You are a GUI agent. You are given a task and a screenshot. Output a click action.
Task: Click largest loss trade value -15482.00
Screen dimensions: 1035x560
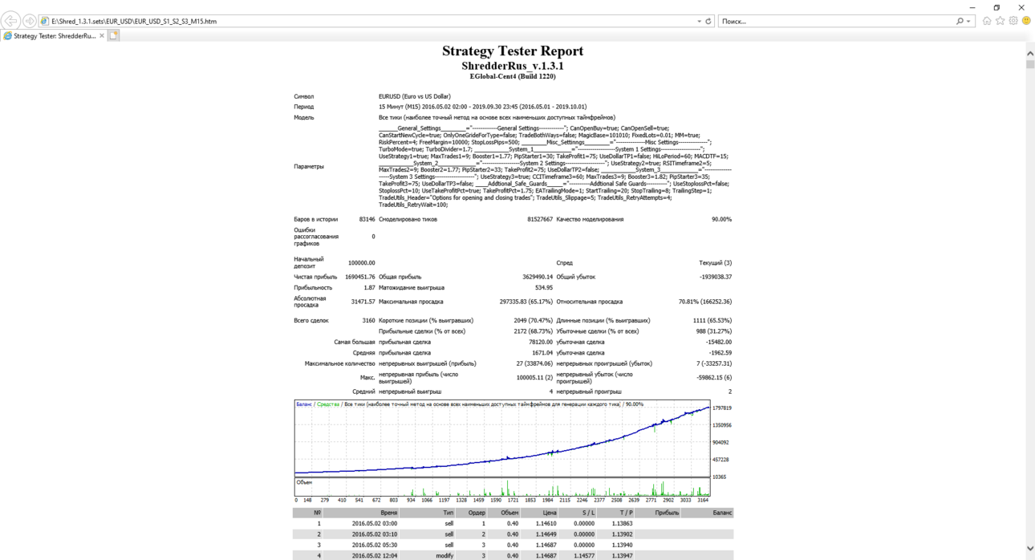coord(720,342)
